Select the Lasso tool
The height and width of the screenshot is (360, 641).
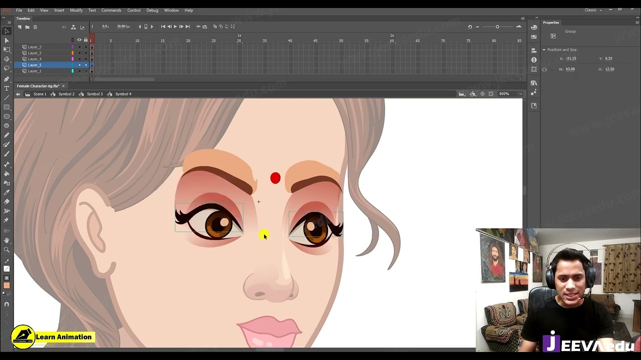7,68
